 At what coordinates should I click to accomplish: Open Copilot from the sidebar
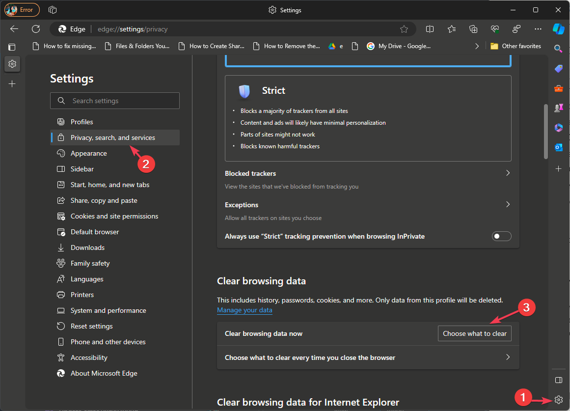click(559, 29)
